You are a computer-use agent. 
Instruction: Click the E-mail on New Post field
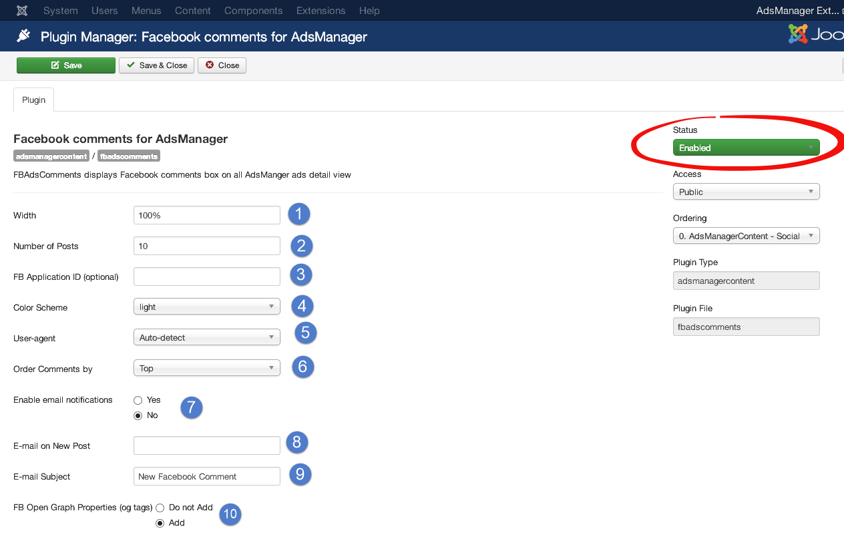207,445
